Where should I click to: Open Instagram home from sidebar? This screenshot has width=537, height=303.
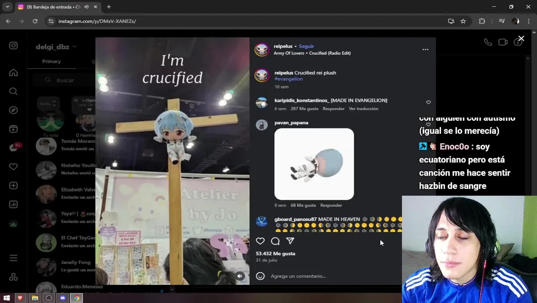click(x=13, y=73)
